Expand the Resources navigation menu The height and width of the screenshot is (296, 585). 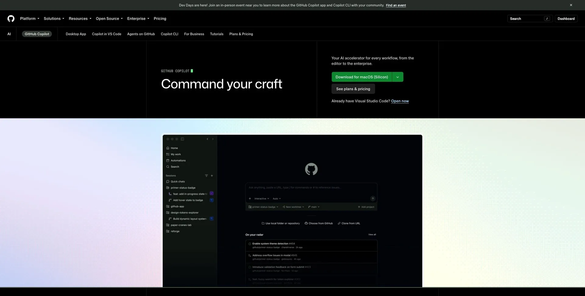(80, 19)
